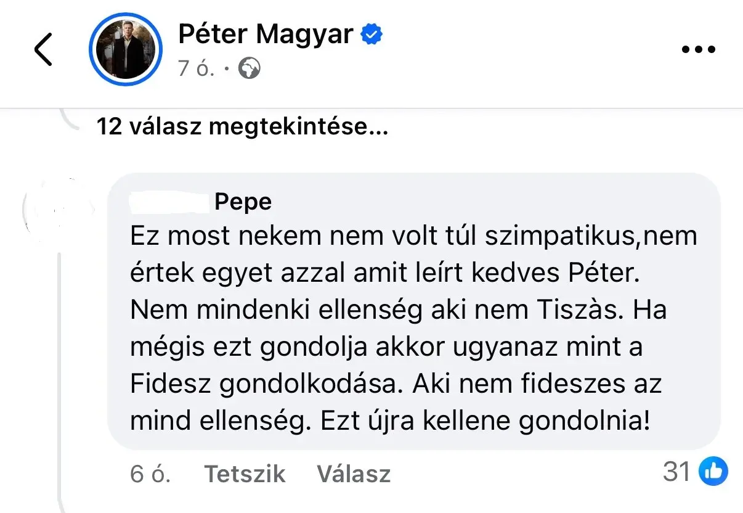Reply to the comment via Válasz
This screenshot has height=513, width=743.
pos(354,474)
